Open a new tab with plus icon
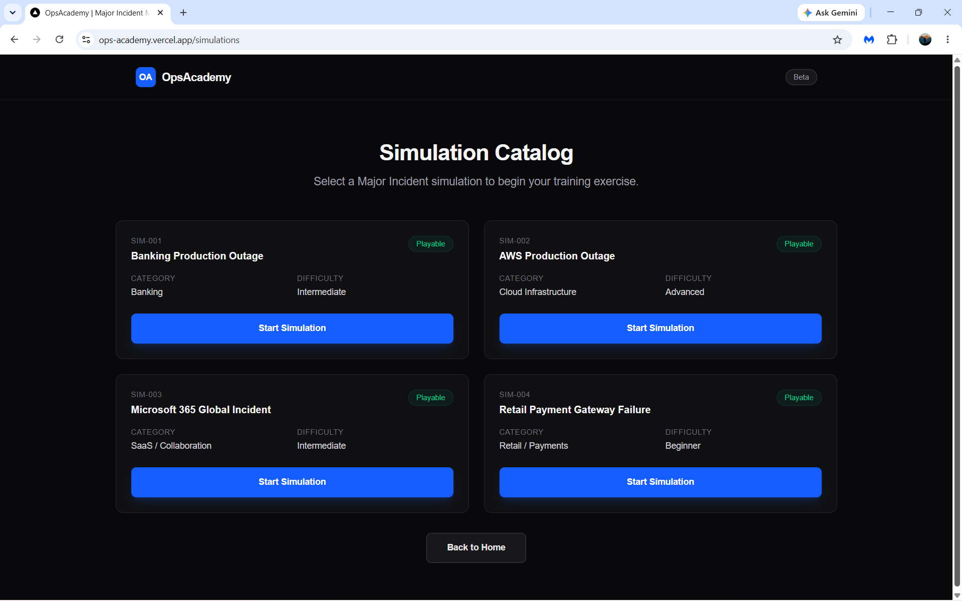 pos(183,13)
